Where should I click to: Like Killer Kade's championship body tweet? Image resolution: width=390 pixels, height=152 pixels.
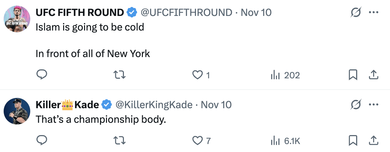click(198, 140)
